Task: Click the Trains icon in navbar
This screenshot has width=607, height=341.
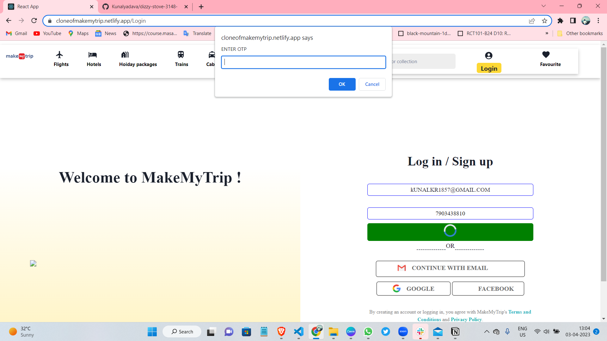Action: pos(181,55)
